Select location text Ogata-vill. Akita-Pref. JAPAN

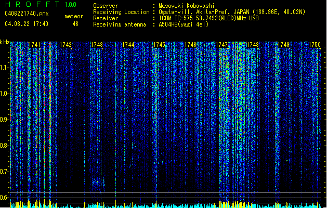pyautogui.click(x=204, y=12)
